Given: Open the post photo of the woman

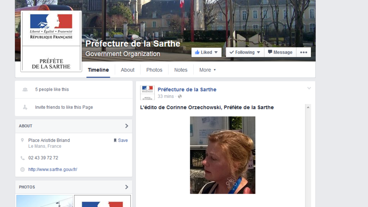Looking at the screenshot, I should click(222, 155).
